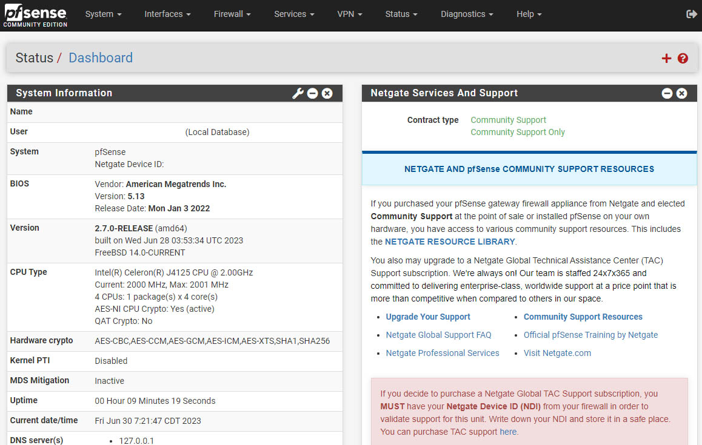Close the System Information widget

coord(327,93)
